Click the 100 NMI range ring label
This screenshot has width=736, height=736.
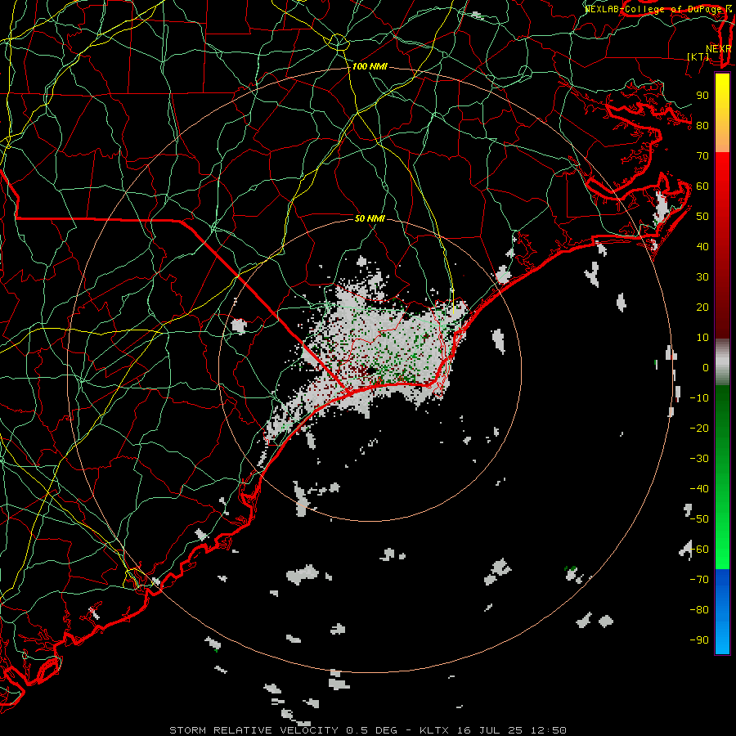[370, 67]
